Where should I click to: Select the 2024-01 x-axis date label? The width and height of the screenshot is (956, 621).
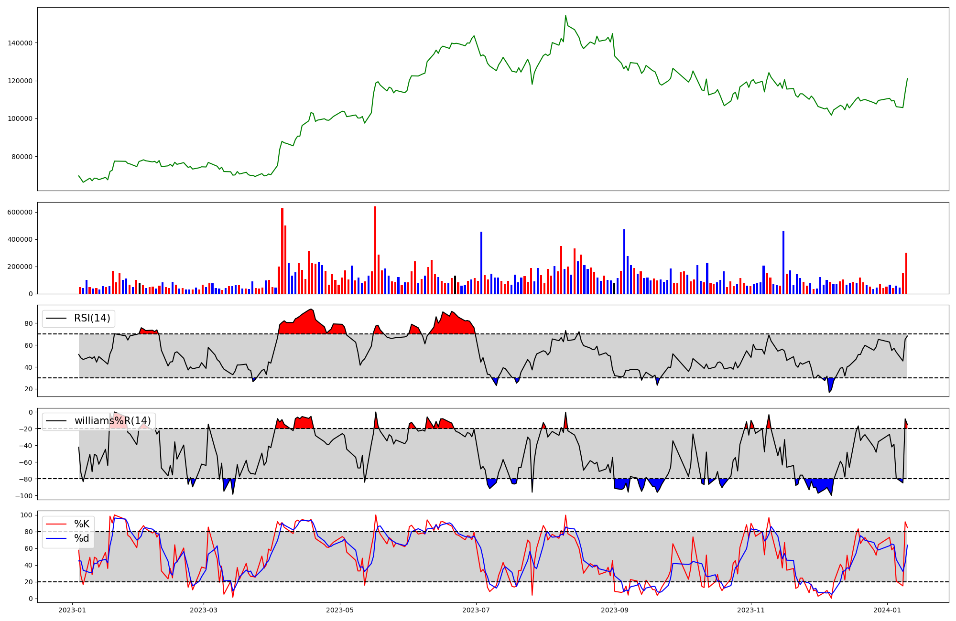887,610
